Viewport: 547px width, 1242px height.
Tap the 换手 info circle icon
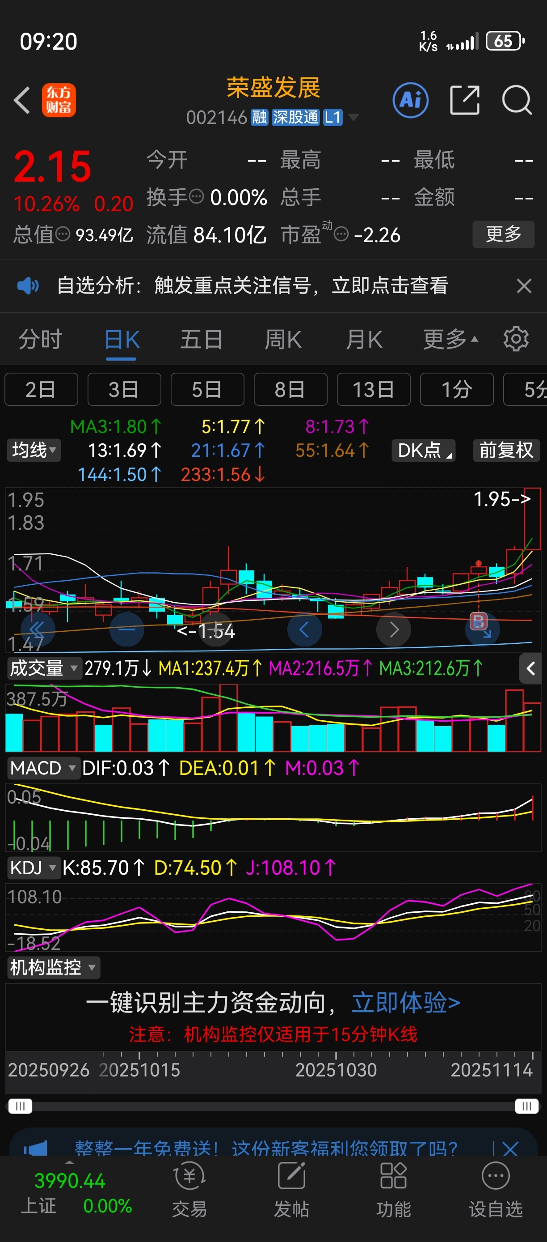coord(197,197)
